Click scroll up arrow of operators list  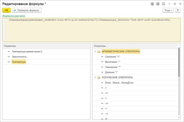coord(179,45)
